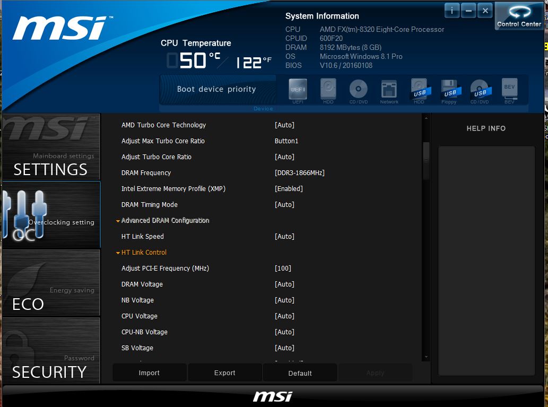Open CPU-NB Voltage [Auto] value
The width and height of the screenshot is (548, 407).
pyautogui.click(x=284, y=332)
